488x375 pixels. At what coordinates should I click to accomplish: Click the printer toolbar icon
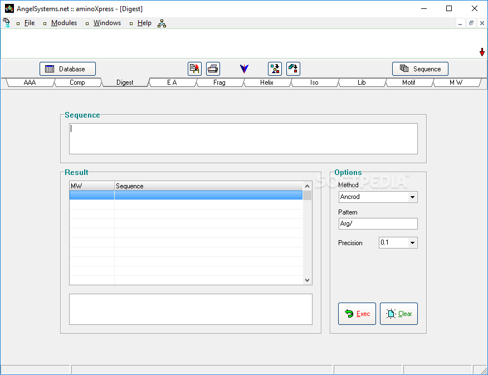213,69
